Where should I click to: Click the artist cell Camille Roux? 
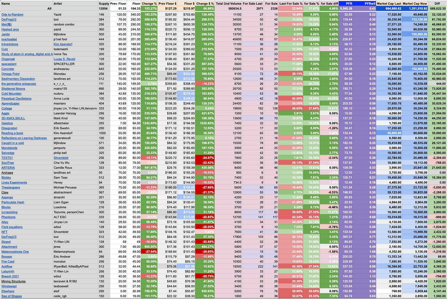(x=76, y=167)
